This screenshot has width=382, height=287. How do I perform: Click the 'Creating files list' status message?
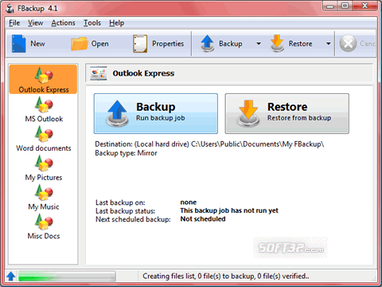tap(226, 277)
